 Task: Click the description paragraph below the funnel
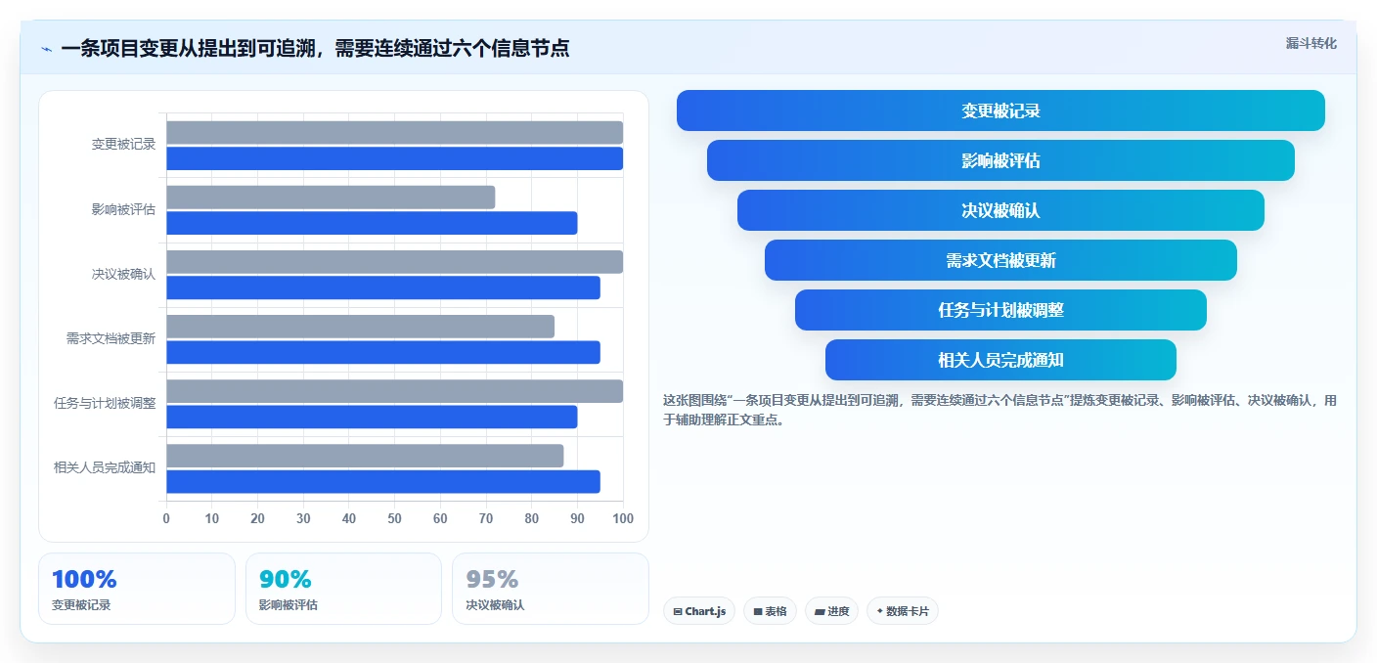point(999,411)
